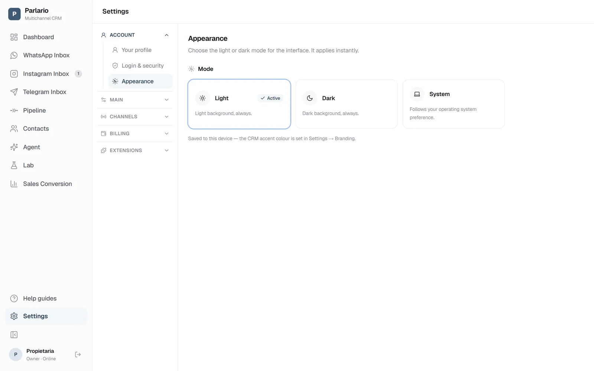Click the Lab flask icon
The width and height of the screenshot is (594, 371).
(14, 165)
